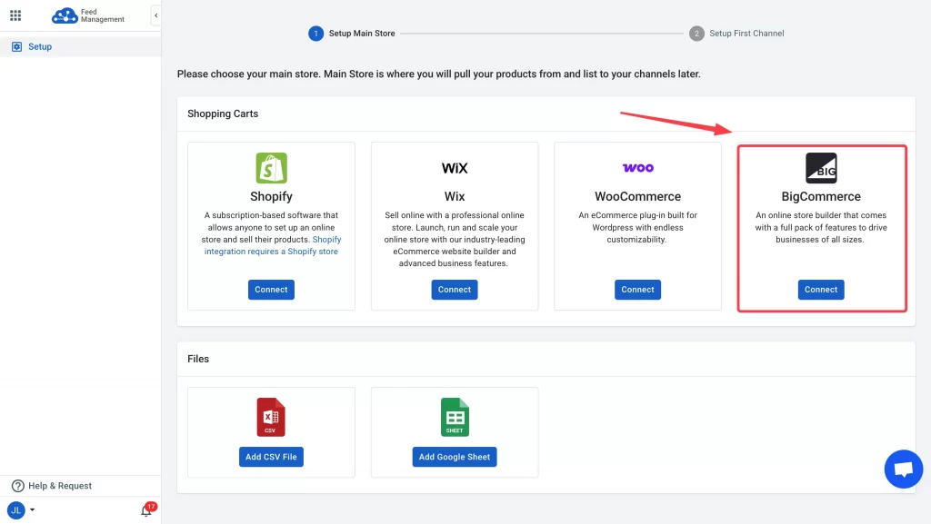Click the Add CSV File button

point(271,457)
